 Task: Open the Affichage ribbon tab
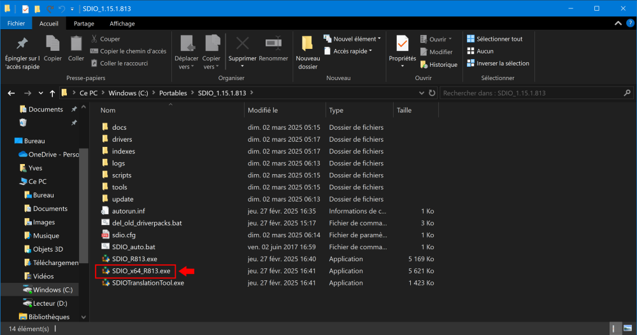tap(122, 24)
